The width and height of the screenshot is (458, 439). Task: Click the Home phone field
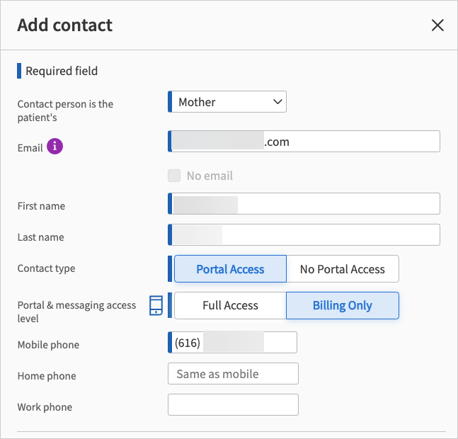coord(233,374)
